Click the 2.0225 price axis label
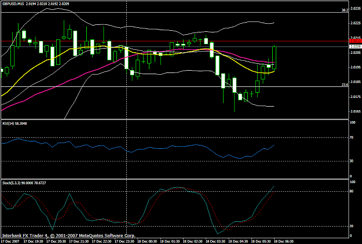Screen dimensions: 362x244 click(356, 23)
